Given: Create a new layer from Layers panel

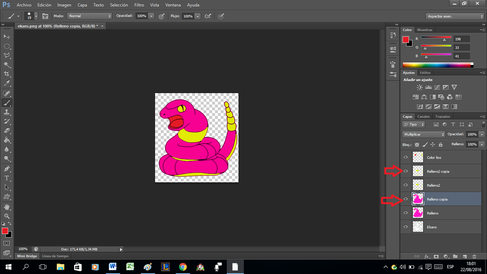Looking at the screenshot, I should [465, 256].
